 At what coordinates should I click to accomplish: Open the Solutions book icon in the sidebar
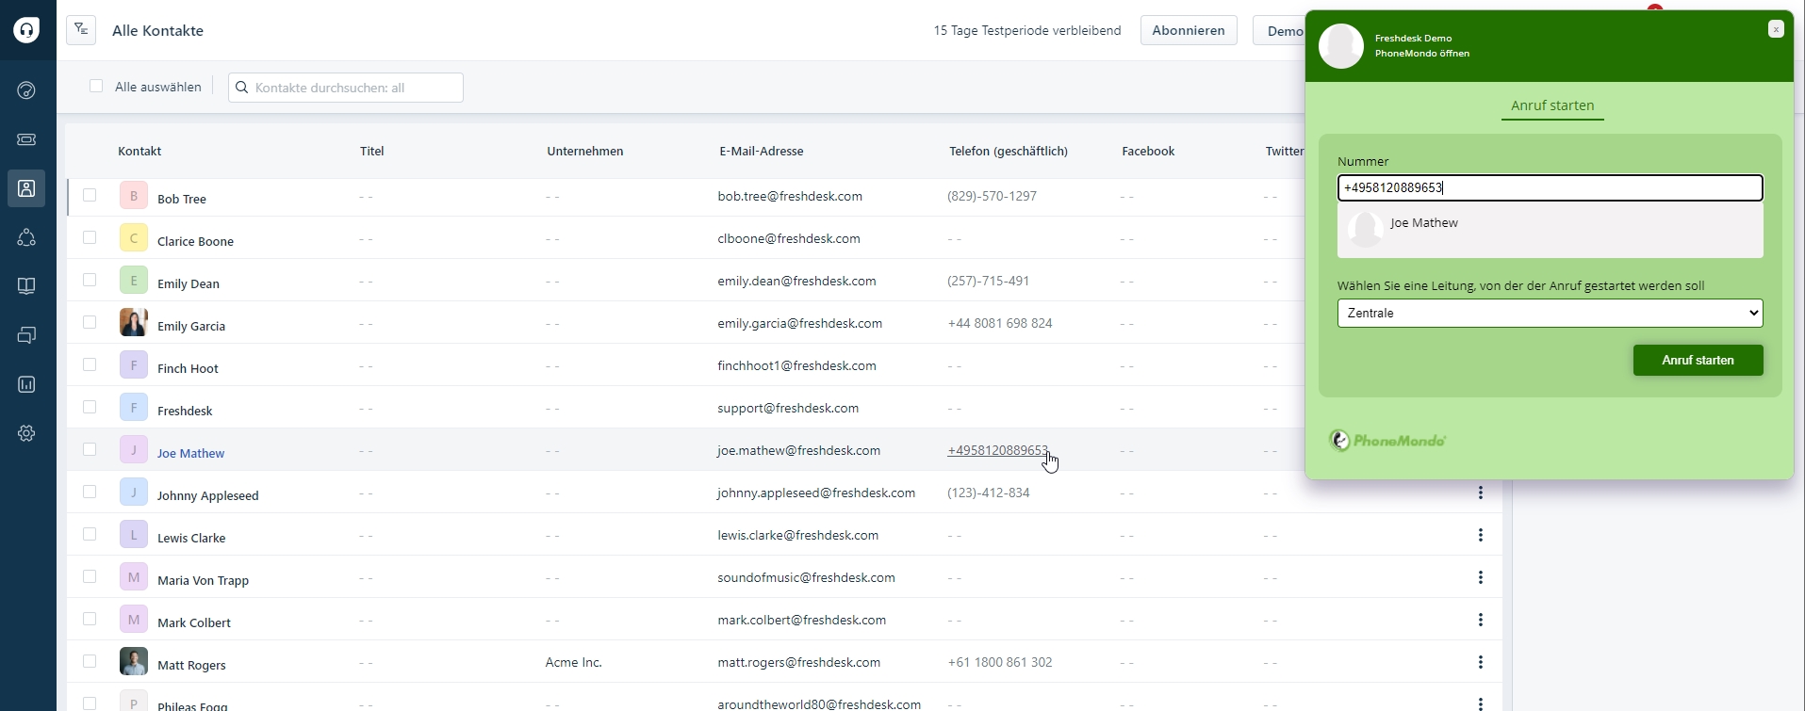coord(26,286)
